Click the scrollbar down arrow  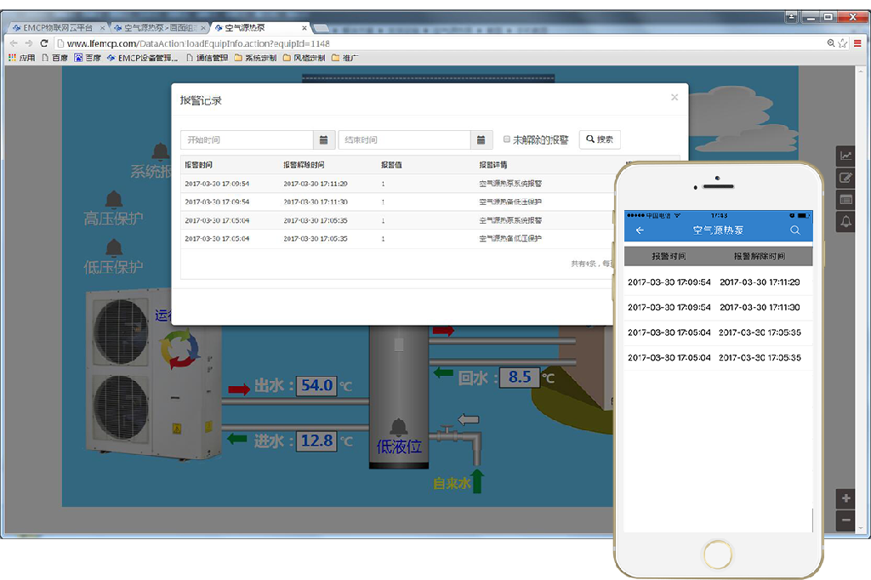click(x=861, y=528)
